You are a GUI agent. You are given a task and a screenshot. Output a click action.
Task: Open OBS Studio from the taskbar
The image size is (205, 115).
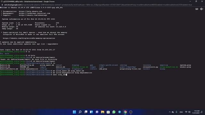(131, 112)
